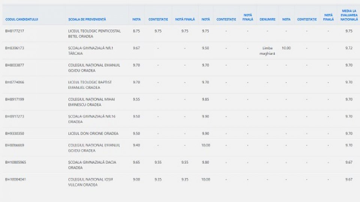The height and width of the screenshot is (202, 360).
Task: Select Colegiul Național Iosif Vulcan Oradea cell
Action: pyautogui.click(x=90, y=182)
